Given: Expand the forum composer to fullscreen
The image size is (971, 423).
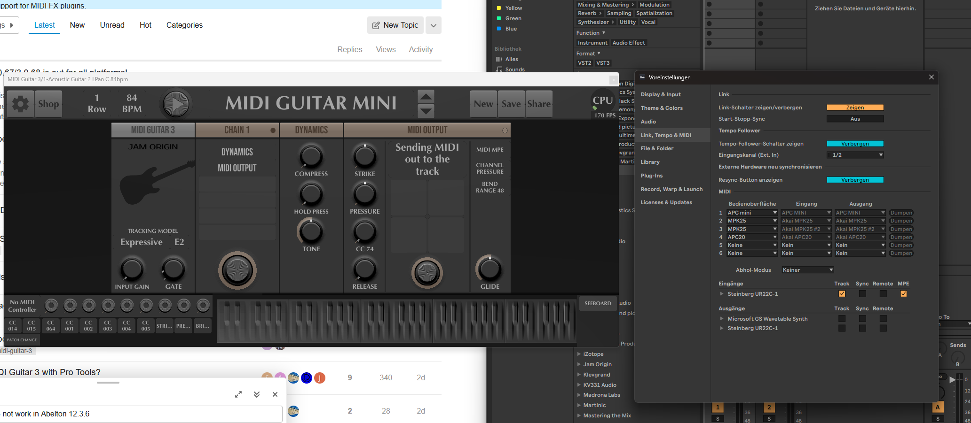Looking at the screenshot, I should (238, 394).
